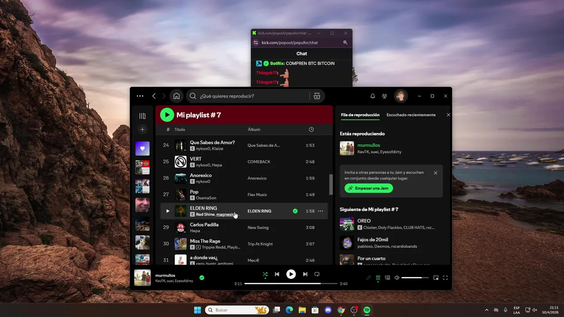Image resolution: width=564 pixels, height=317 pixels.
Task: Switch to Fila de reproducción tab
Action: pyautogui.click(x=360, y=115)
